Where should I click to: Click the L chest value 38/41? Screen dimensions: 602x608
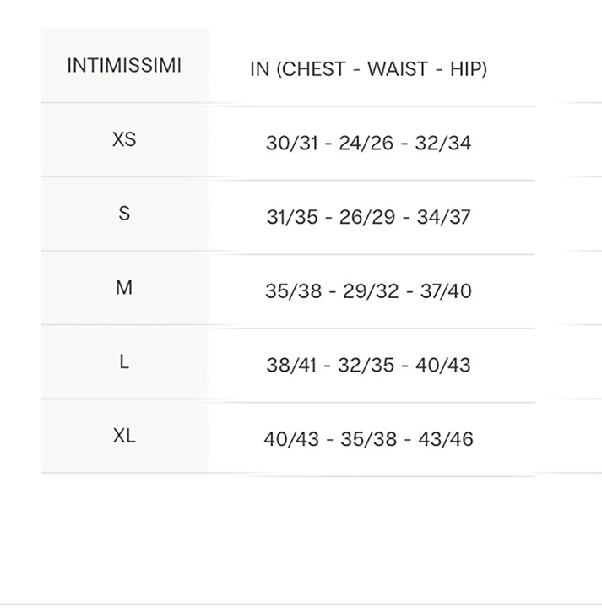(x=291, y=366)
